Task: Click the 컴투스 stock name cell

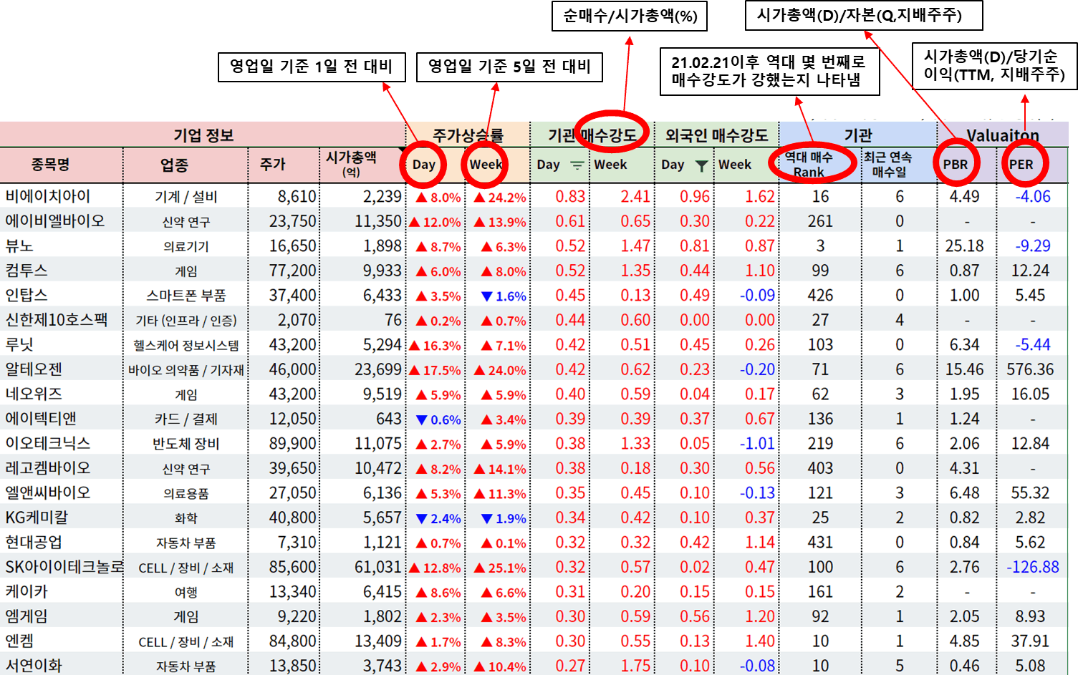Action: [27, 271]
